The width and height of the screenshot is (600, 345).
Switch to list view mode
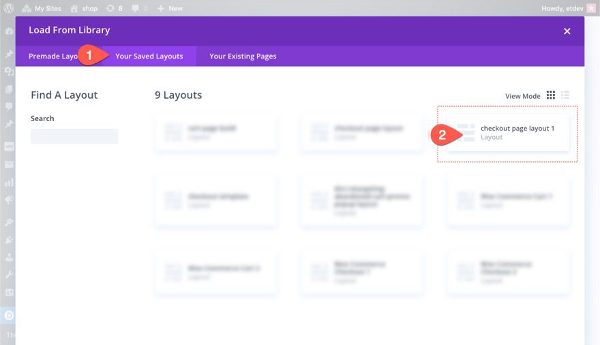(565, 95)
